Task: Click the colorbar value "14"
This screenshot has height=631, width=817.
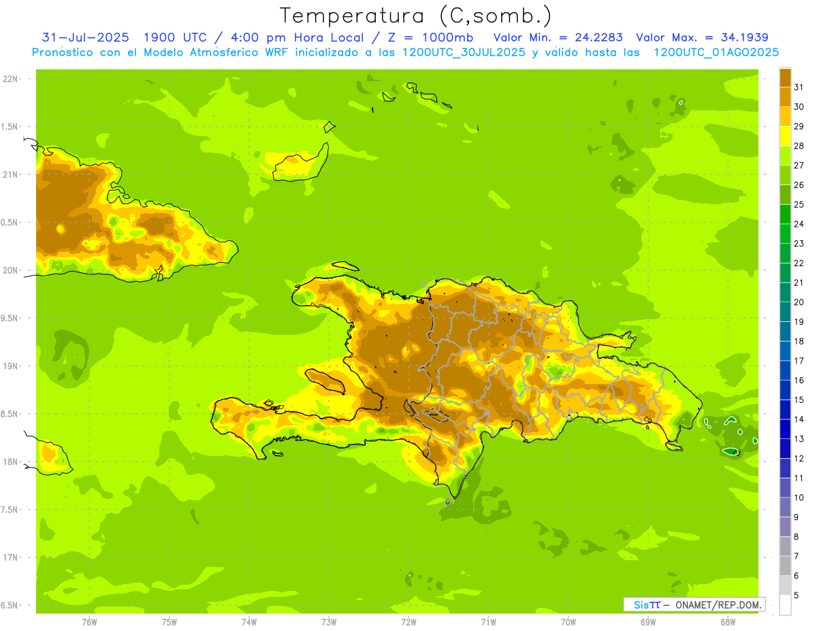Action: (799, 419)
